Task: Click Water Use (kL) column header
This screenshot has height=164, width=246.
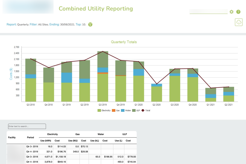Action: 95,141
